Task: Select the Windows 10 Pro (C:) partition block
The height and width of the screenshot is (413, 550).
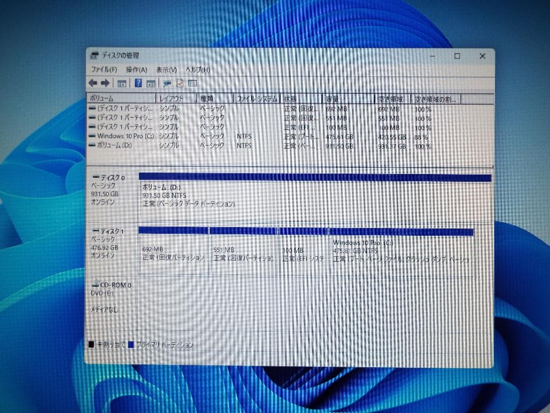Action: pos(401,251)
